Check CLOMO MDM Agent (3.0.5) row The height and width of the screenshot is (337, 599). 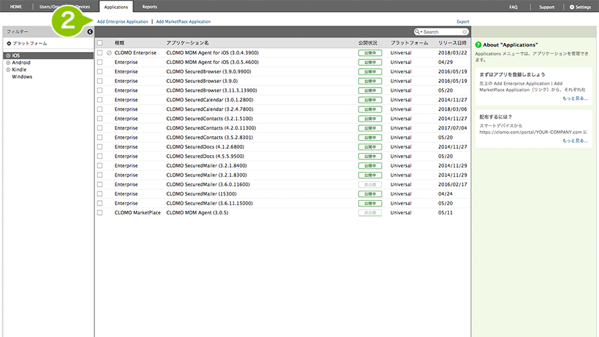point(100,213)
